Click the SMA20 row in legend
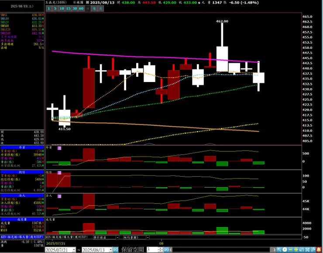The height and width of the screenshot is (253, 323). click(22, 22)
